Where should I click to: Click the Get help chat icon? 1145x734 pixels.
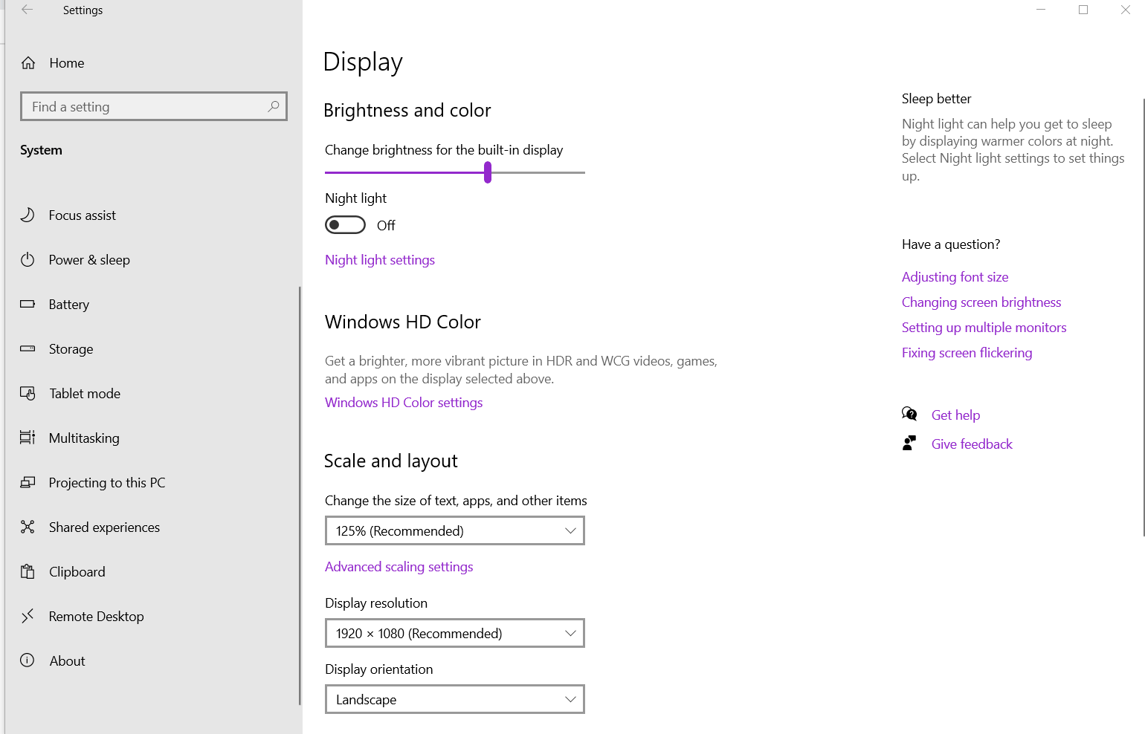[x=909, y=414]
